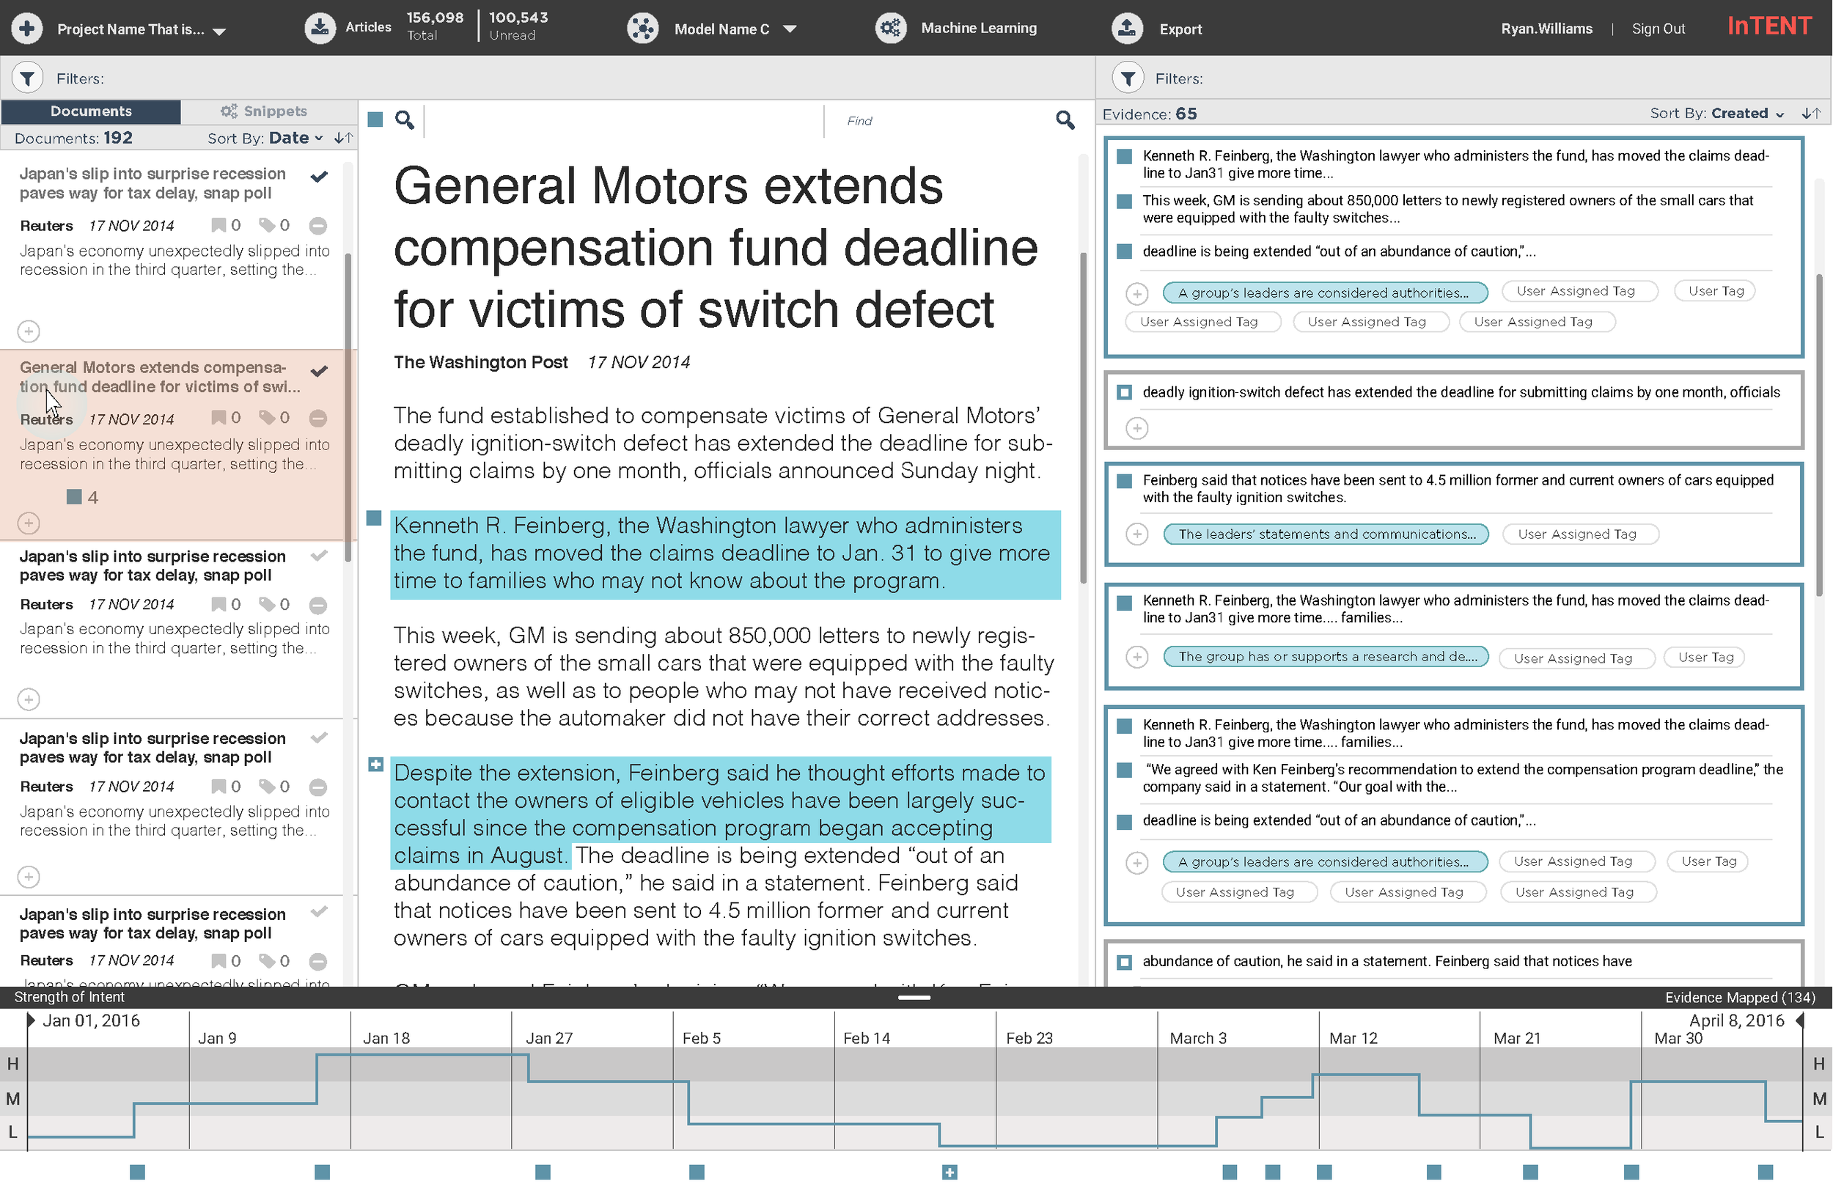Click search magnifier beside Find field
This screenshot has height=1192, width=1833.
pos(1065,120)
